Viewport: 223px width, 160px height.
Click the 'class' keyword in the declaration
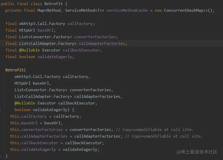pyautogui.click(x=37, y=4)
